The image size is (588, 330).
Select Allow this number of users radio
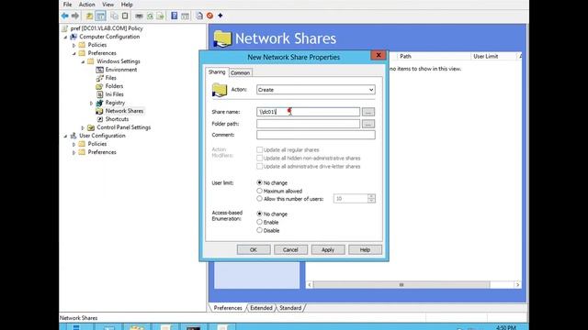tap(259, 199)
